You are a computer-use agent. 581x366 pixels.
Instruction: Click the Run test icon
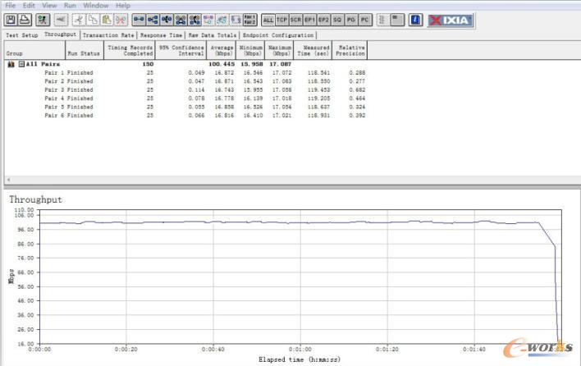tap(42, 19)
